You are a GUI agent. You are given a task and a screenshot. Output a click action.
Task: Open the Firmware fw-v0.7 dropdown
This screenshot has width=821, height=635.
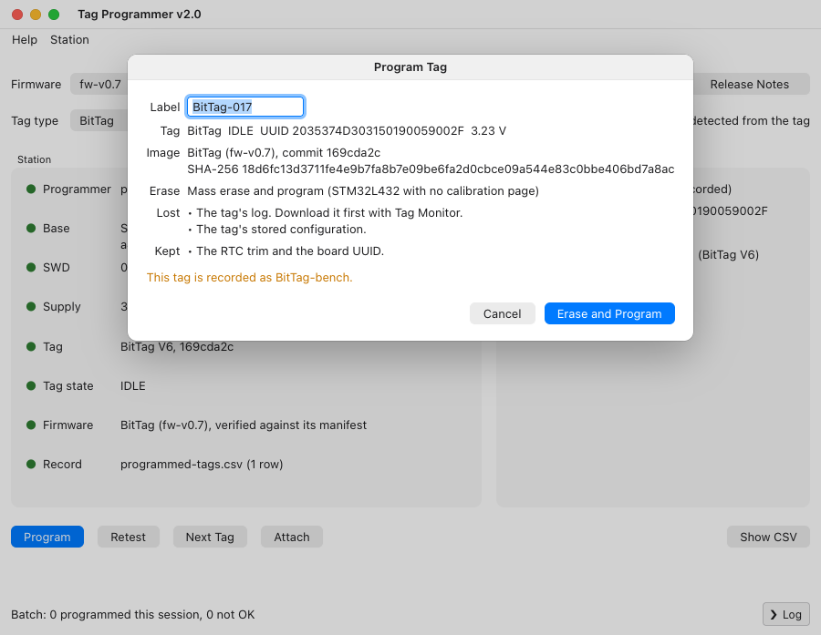tap(99, 84)
